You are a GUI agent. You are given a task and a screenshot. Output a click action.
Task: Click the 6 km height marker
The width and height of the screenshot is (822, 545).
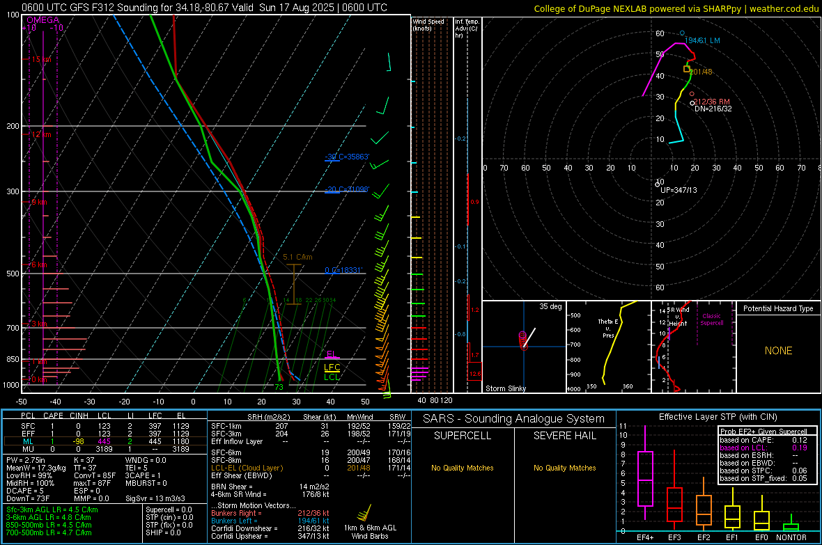point(39,264)
